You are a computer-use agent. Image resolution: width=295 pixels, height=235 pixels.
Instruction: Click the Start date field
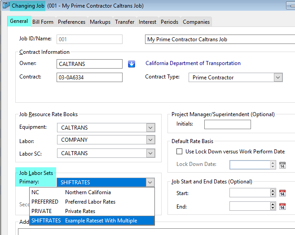pos(250,193)
